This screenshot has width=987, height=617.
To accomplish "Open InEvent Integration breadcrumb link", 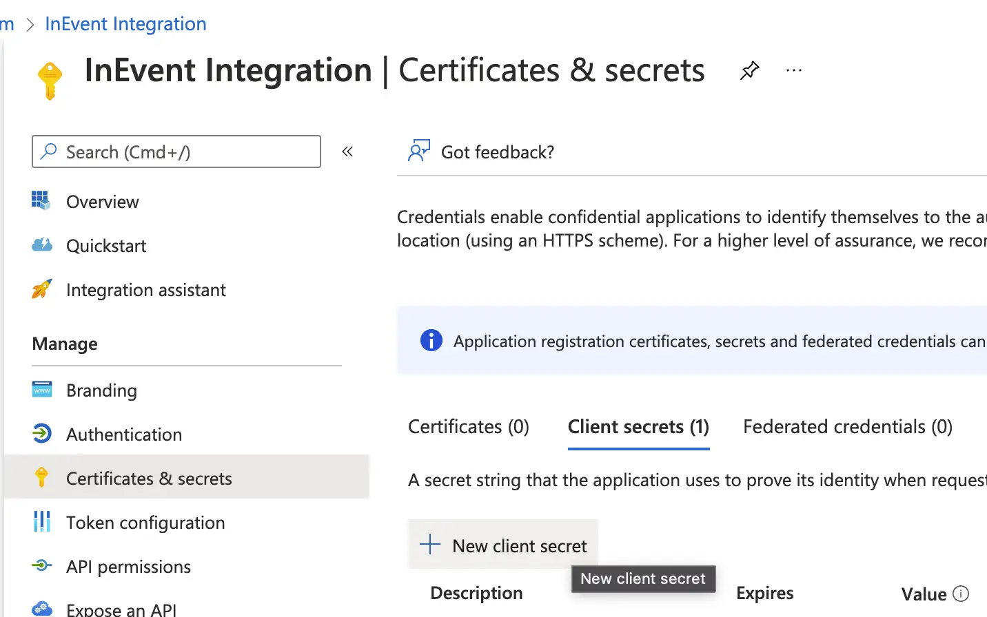I will click(x=125, y=24).
